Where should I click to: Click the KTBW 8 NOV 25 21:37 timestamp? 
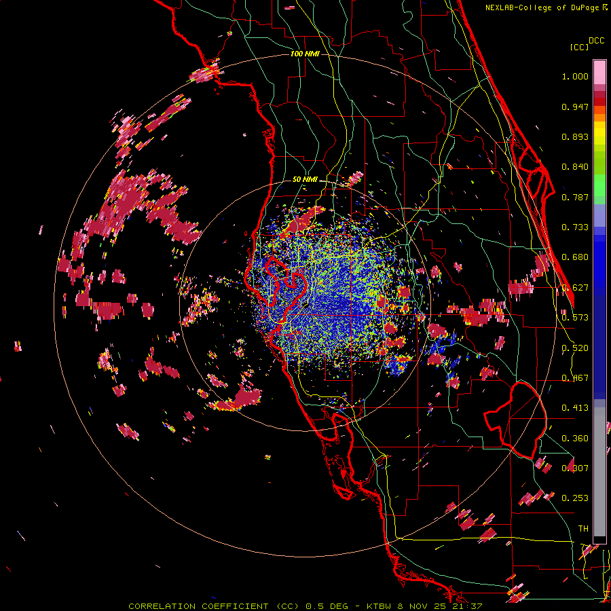pos(424,606)
